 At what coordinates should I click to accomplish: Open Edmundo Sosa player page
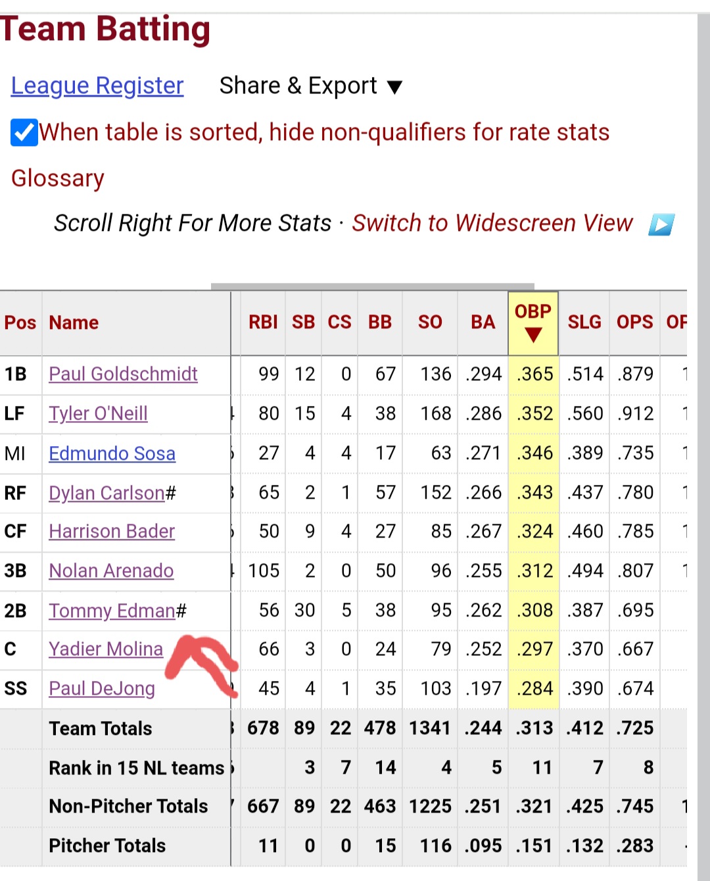pos(112,453)
